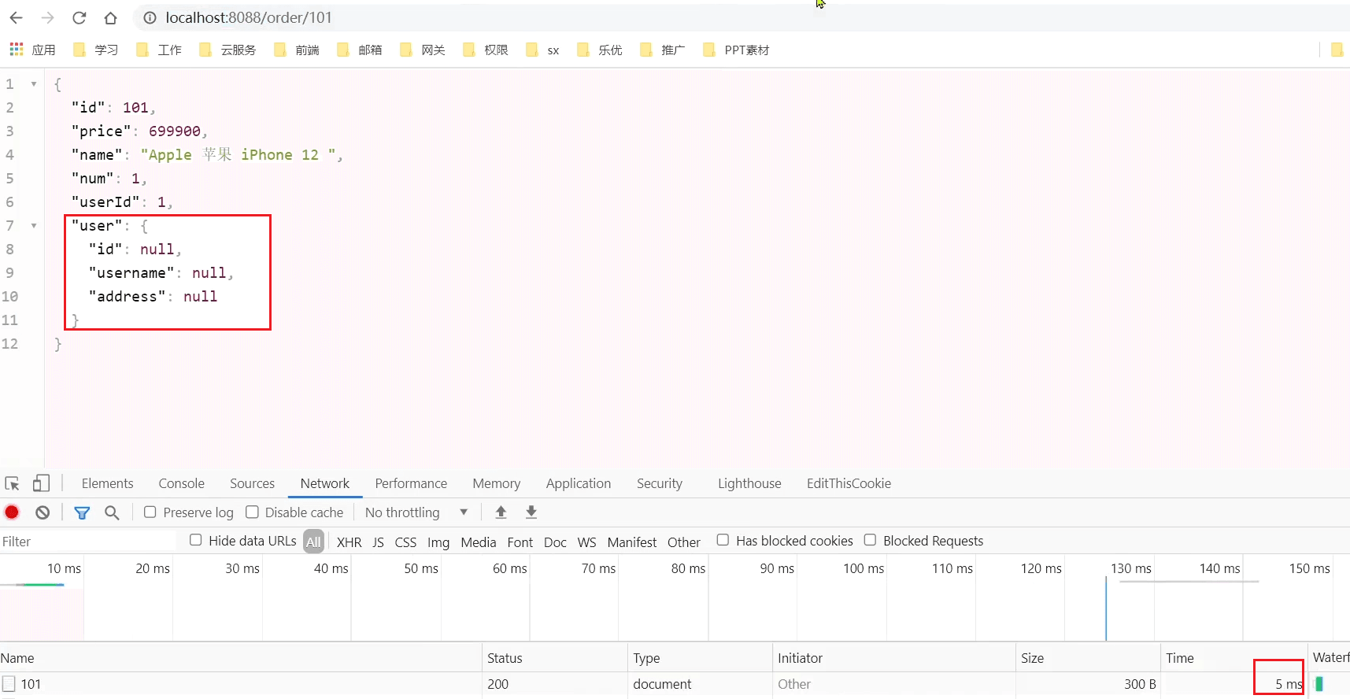The height and width of the screenshot is (699, 1350).
Task: Stop recording network log
Action: click(12, 512)
